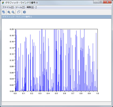Open the ファイル(F) menu
Screen dimensions: 113x107
coord(8,7)
